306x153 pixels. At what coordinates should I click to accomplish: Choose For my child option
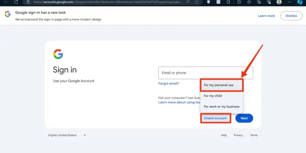(x=222, y=96)
